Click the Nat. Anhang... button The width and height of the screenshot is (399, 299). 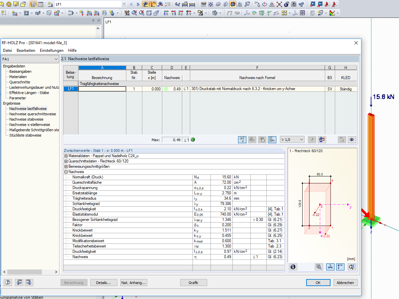point(134,283)
